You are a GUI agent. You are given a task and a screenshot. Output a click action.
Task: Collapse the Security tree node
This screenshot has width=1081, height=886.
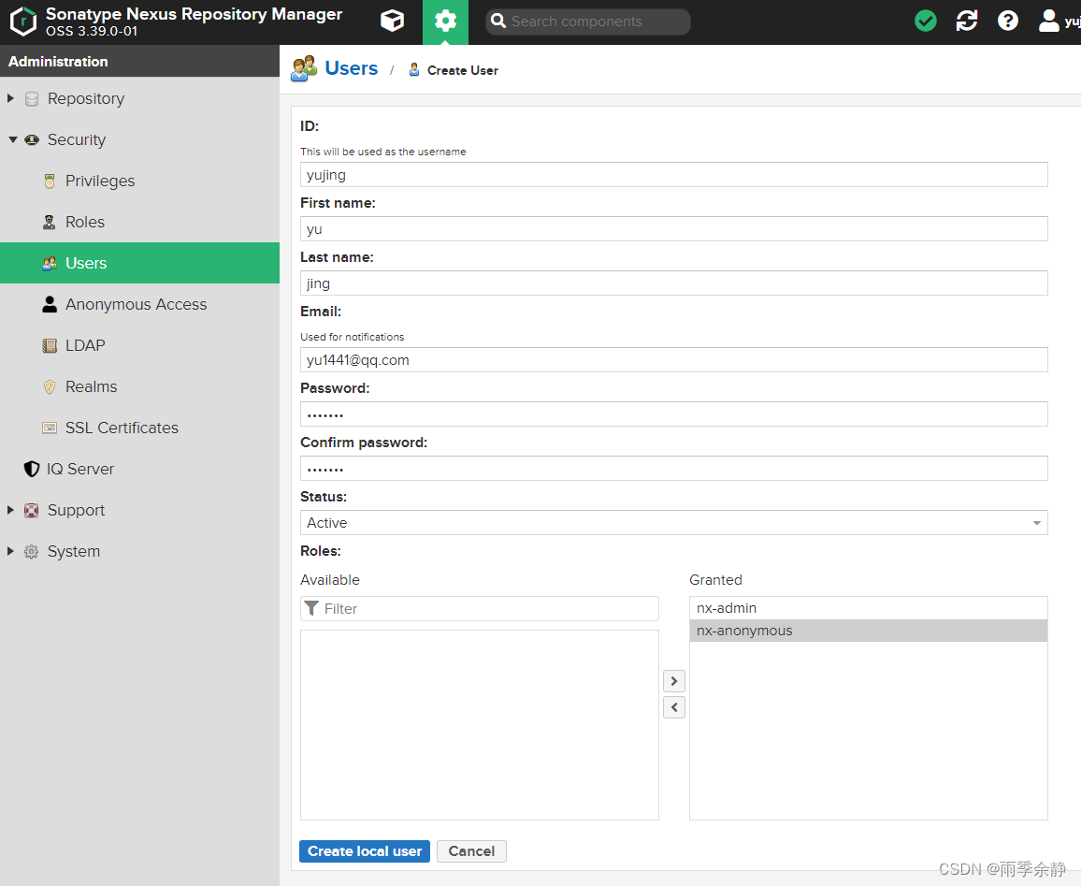[12, 140]
